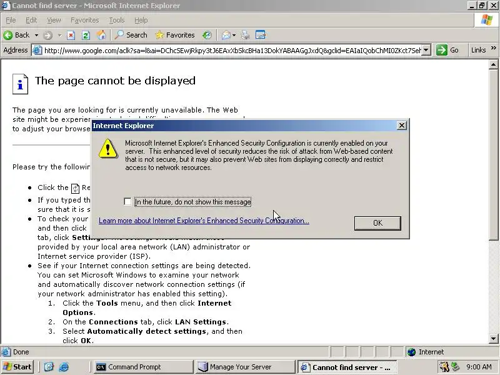Open the Search toolbar button

click(131, 35)
